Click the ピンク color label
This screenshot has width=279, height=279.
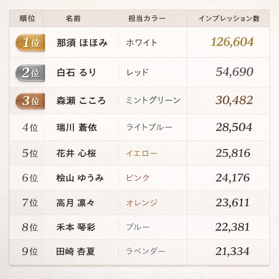(x=138, y=178)
